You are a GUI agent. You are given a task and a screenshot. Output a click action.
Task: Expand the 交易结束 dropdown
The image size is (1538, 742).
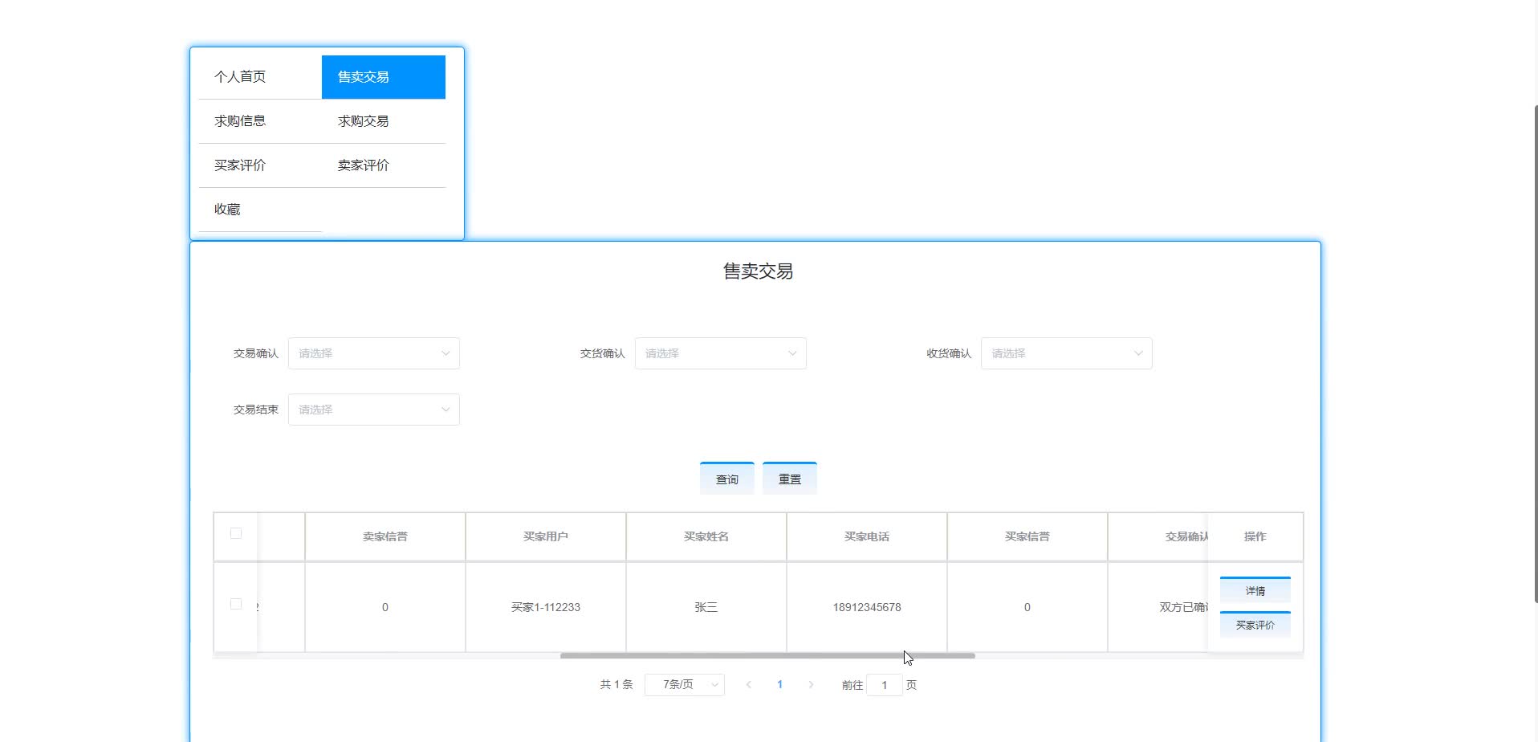pyautogui.click(x=374, y=410)
